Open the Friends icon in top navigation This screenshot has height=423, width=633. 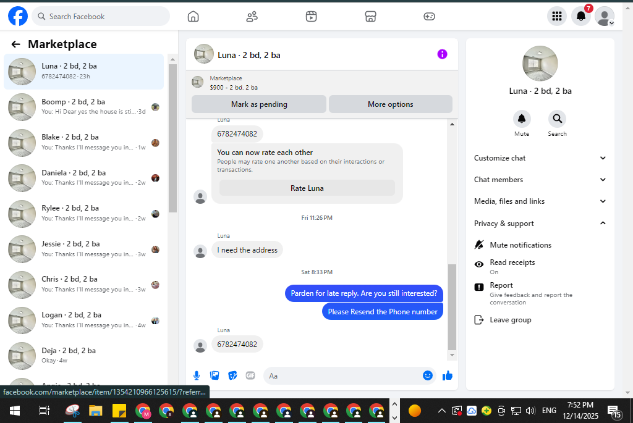[252, 17]
